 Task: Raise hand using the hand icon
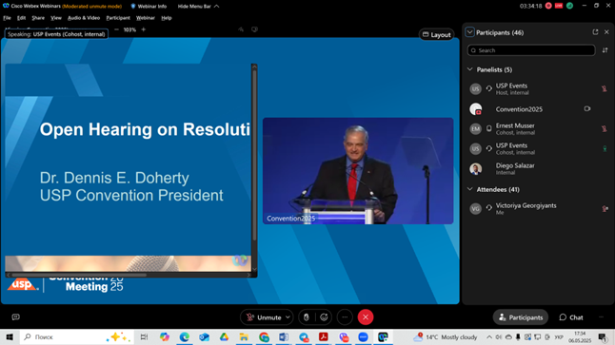(x=307, y=317)
